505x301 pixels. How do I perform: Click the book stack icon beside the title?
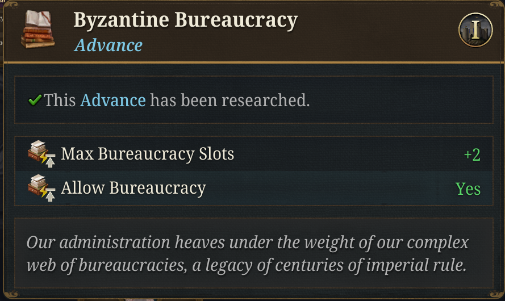pos(37,30)
